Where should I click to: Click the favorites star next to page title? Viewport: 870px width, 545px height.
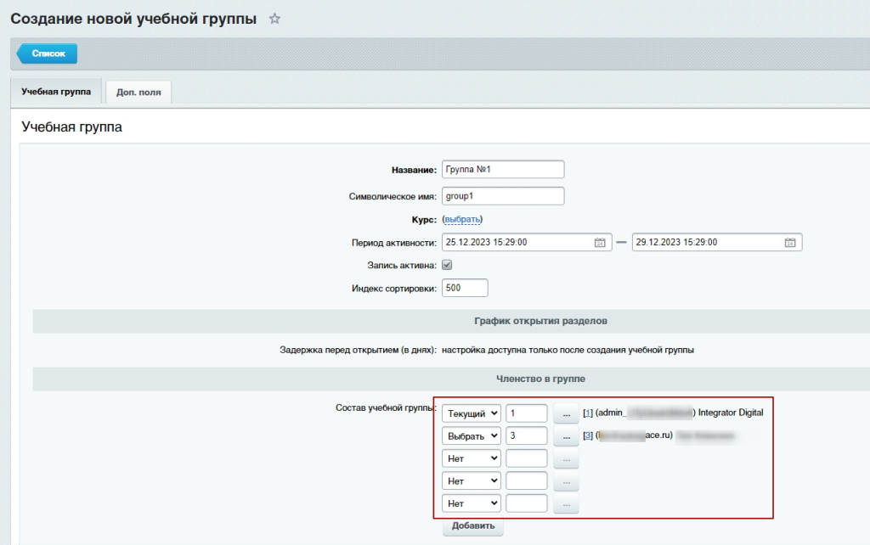[x=274, y=19]
